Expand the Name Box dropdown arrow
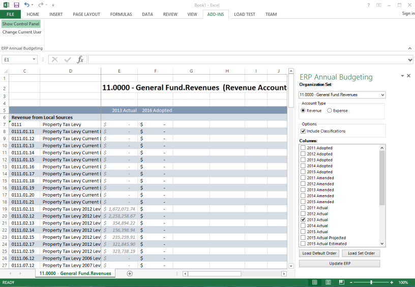Screen dimensions: 415x287 point(34,59)
